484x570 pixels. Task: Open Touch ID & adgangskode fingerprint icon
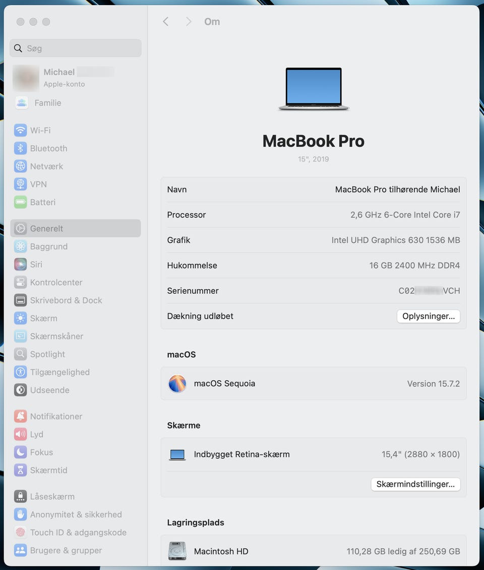(x=20, y=532)
